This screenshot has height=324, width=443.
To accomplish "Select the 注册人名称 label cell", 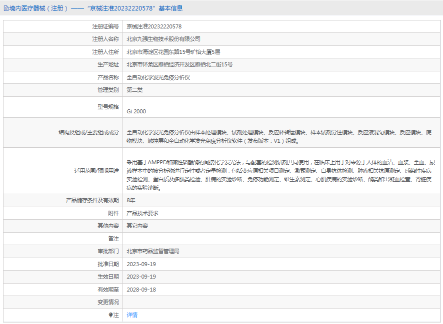I will point(63,39).
